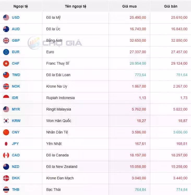The width and height of the screenshot is (191, 195).
Task: Click the Taiwan flag icon
Action: 6,75
